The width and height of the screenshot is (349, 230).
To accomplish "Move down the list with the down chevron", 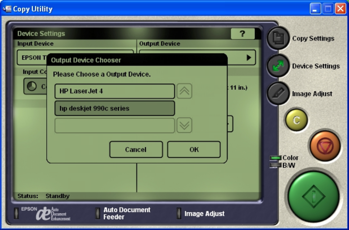I will tap(184, 125).
